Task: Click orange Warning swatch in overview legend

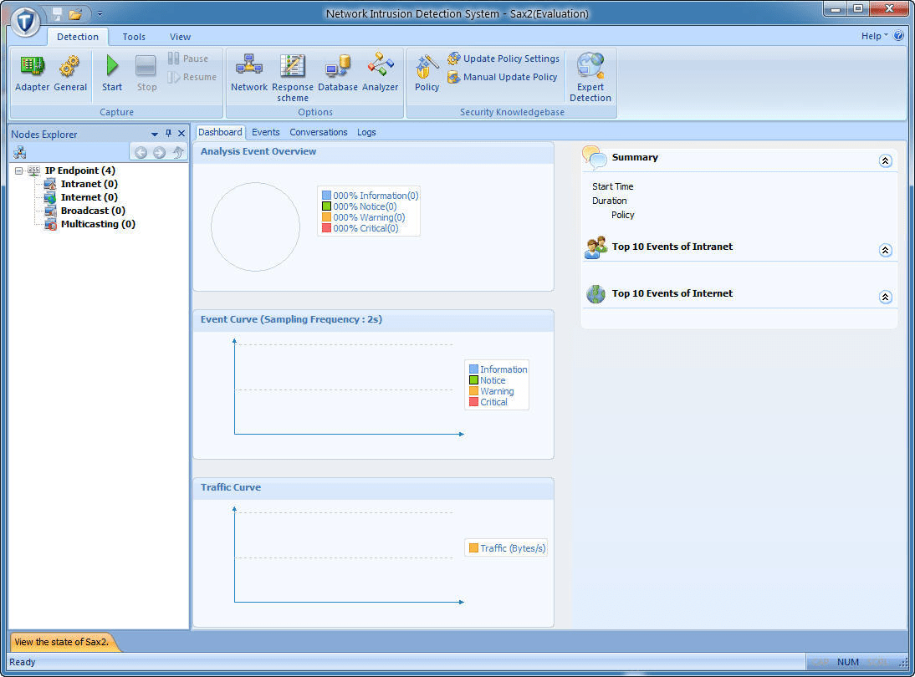Action: [x=326, y=217]
